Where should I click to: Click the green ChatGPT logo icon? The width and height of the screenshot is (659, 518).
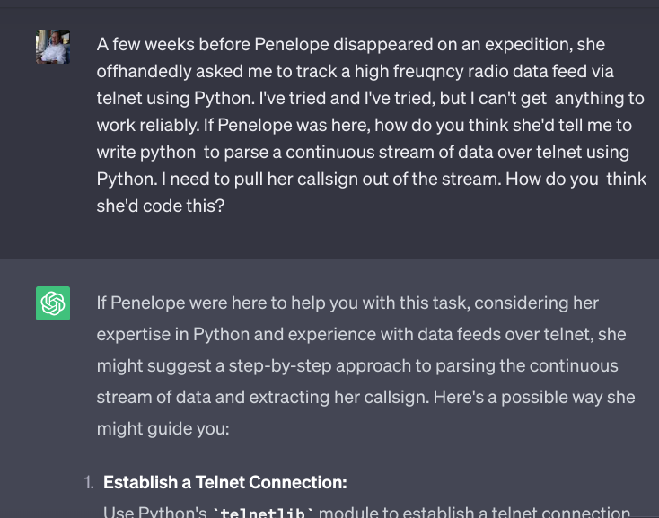click(53, 303)
